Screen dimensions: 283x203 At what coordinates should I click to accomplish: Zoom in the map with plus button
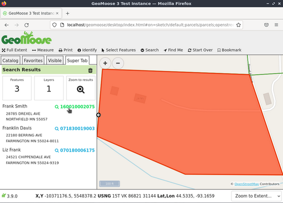pyautogui.click(x=105, y=63)
